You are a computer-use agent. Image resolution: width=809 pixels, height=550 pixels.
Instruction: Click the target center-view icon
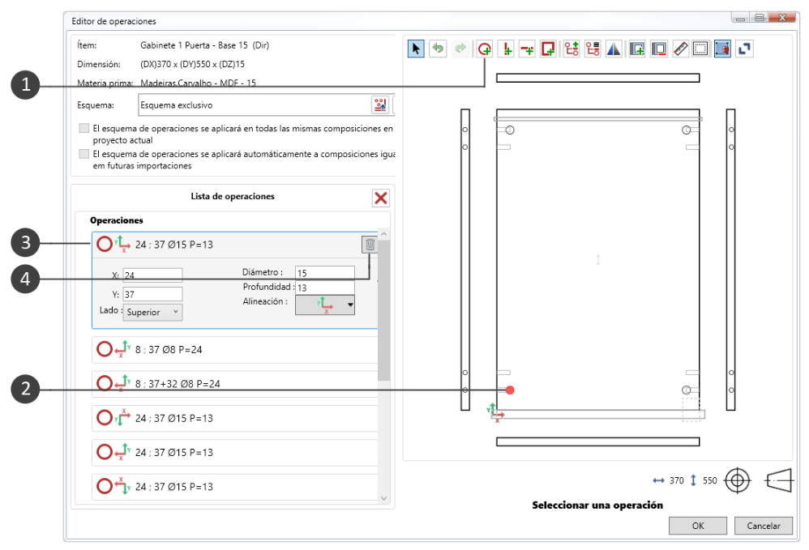point(738,480)
